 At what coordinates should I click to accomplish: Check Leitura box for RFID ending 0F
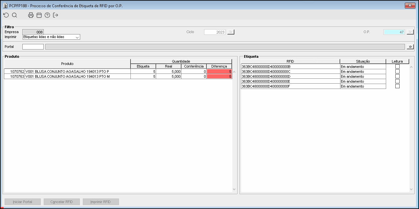(x=397, y=86)
